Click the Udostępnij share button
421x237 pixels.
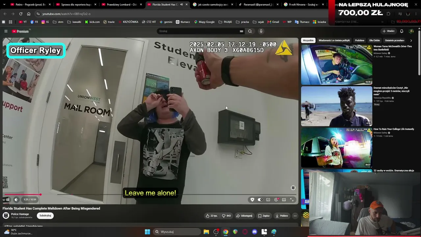pyautogui.click(x=244, y=216)
